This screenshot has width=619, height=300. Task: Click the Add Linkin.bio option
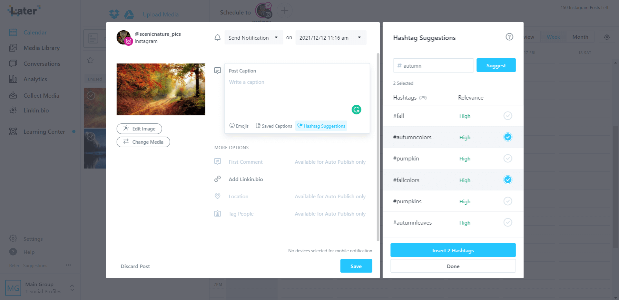point(246,179)
